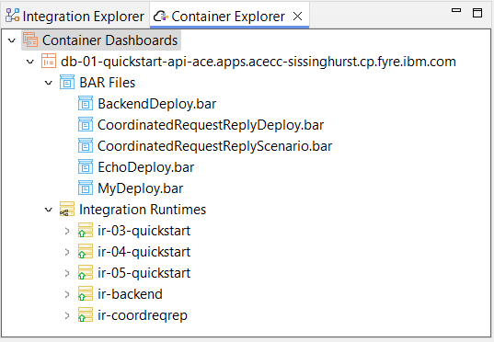Select MyDeploy.bar
Image resolution: width=494 pixels, height=342 pixels.
[x=141, y=188]
